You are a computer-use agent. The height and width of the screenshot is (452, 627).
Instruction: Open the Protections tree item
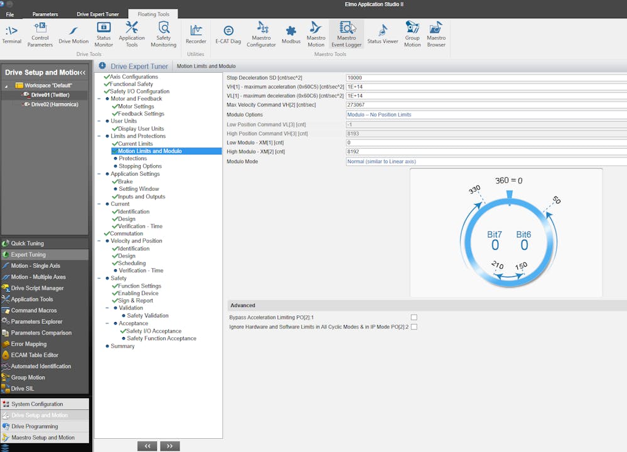click(133, 158)
